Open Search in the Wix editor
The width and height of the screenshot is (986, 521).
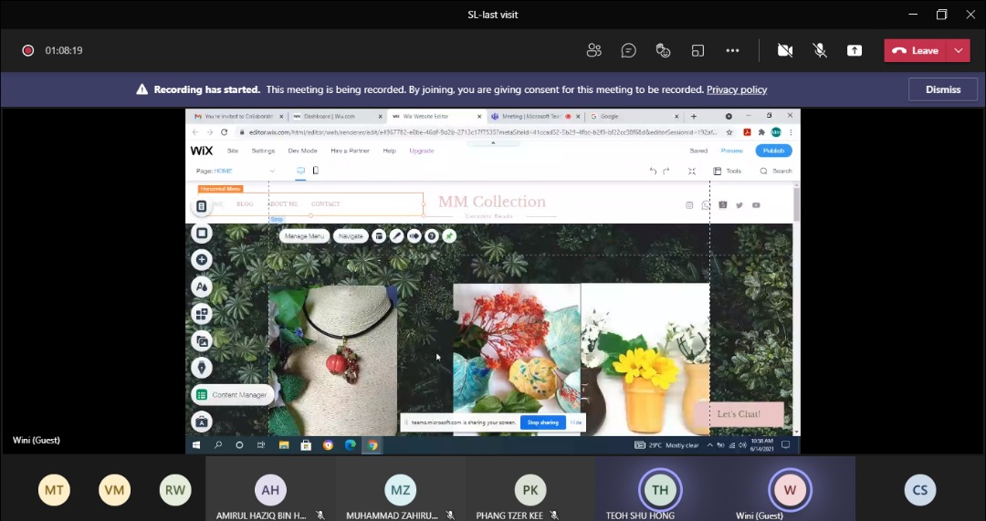tap(776, 171)
